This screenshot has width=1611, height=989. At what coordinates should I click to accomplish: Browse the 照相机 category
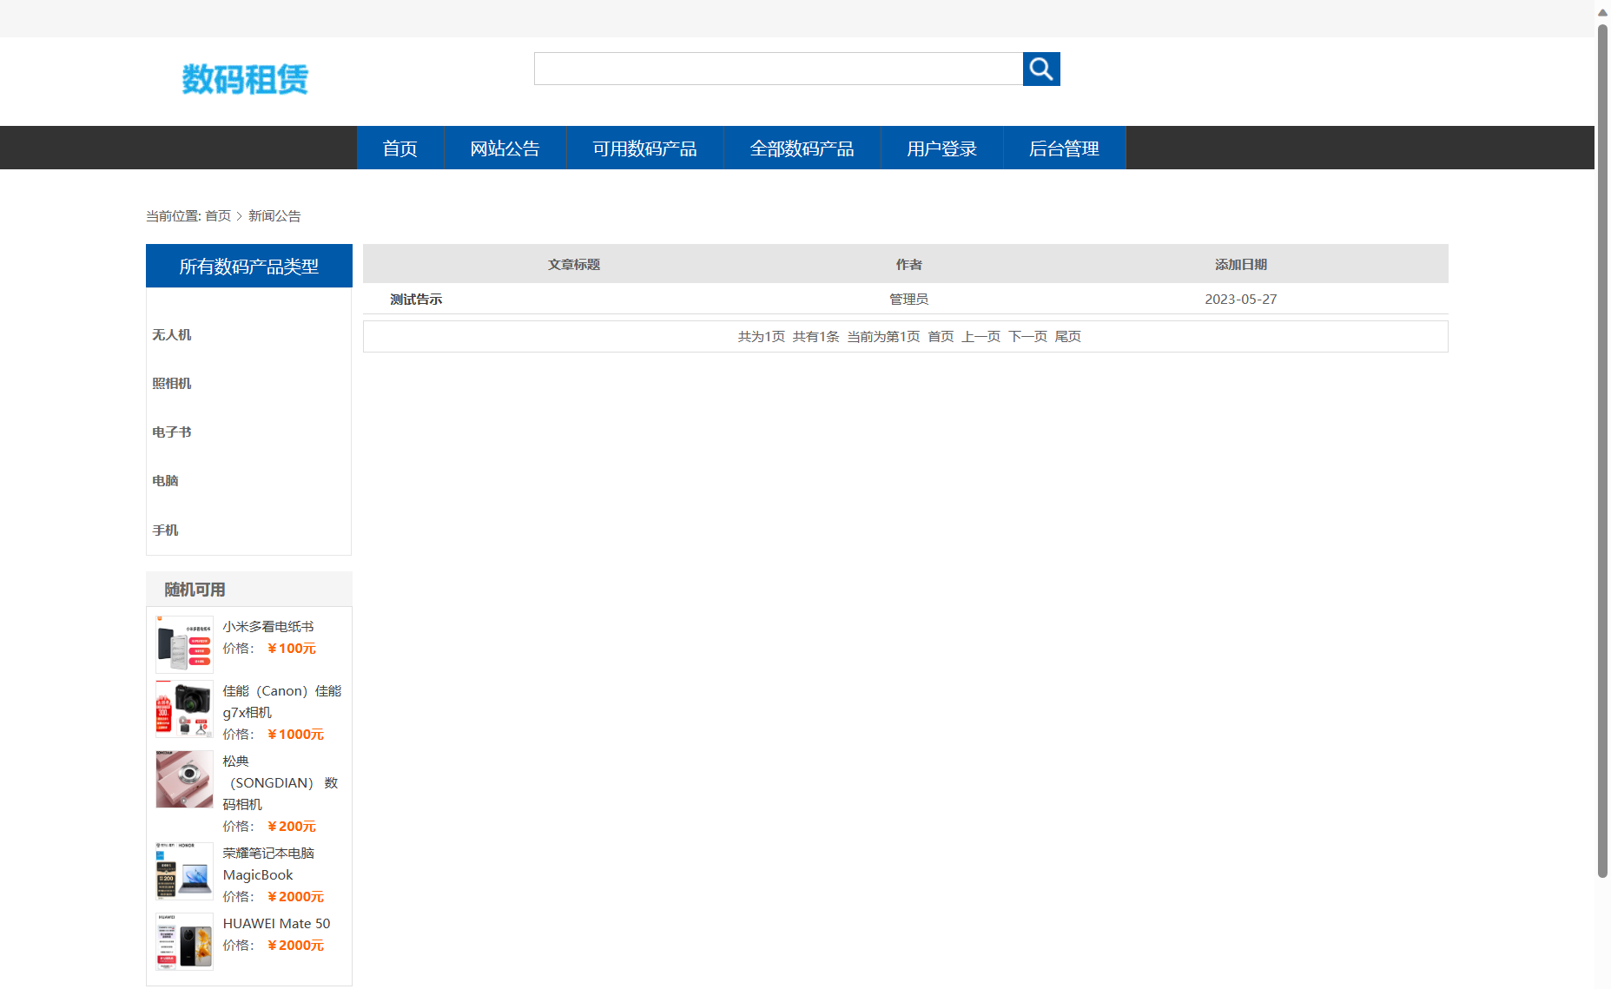coord(171,383)
